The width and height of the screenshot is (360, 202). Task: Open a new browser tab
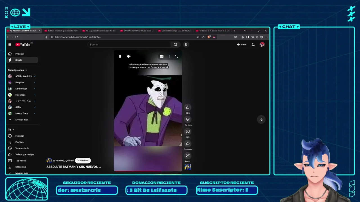(234, 31)
